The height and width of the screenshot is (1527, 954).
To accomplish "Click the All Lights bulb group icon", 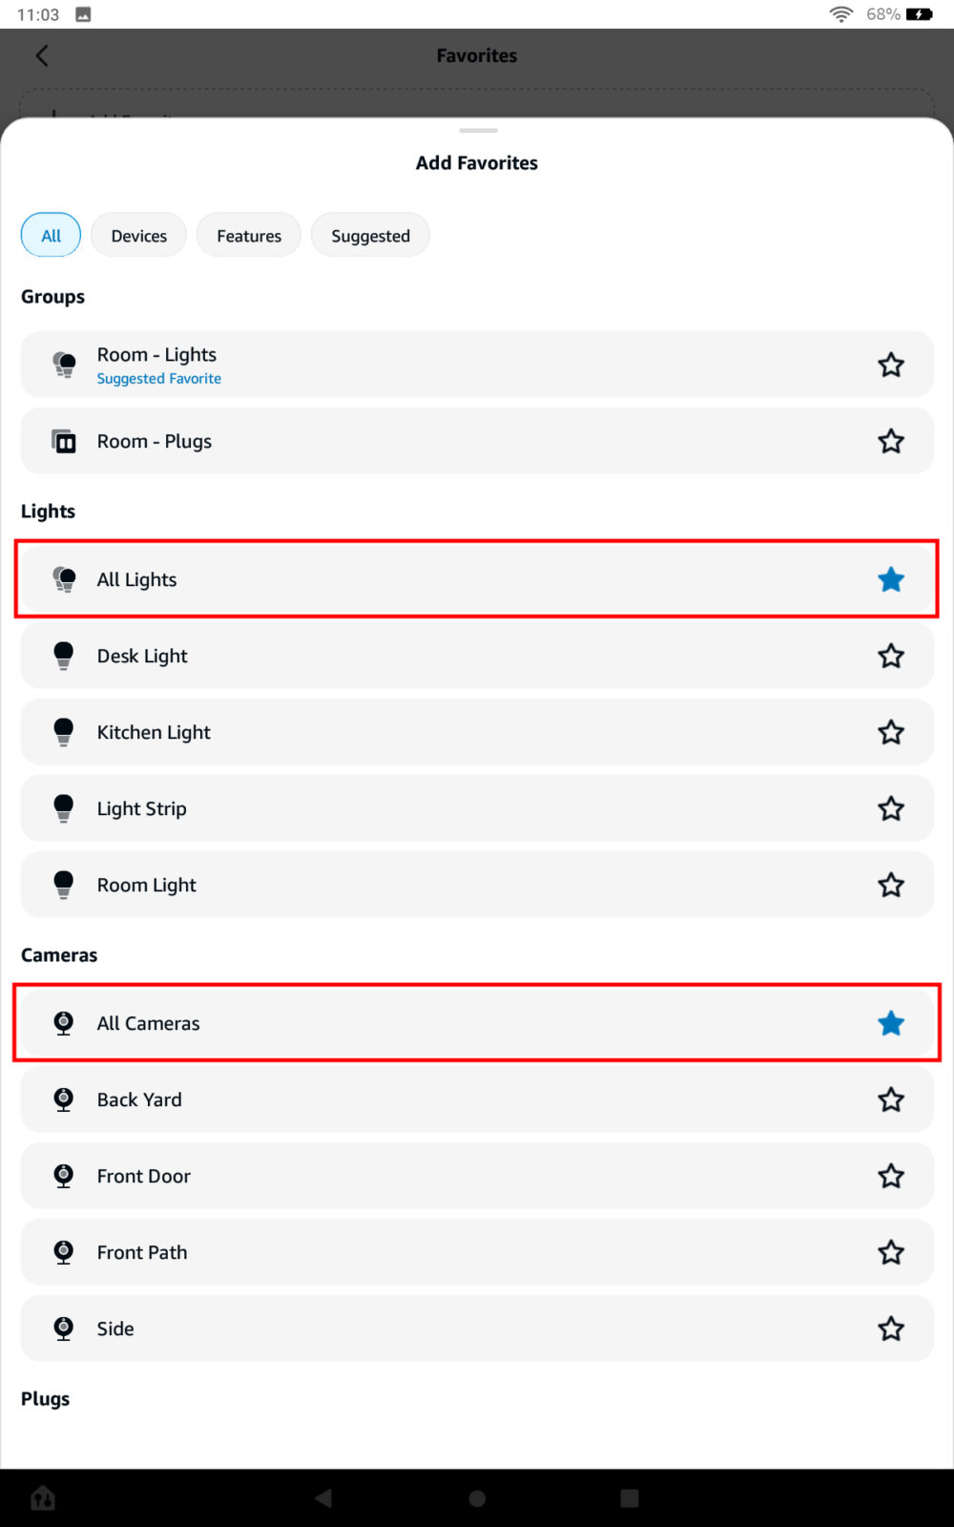I will pyautogui.click(x=63, y=578).
